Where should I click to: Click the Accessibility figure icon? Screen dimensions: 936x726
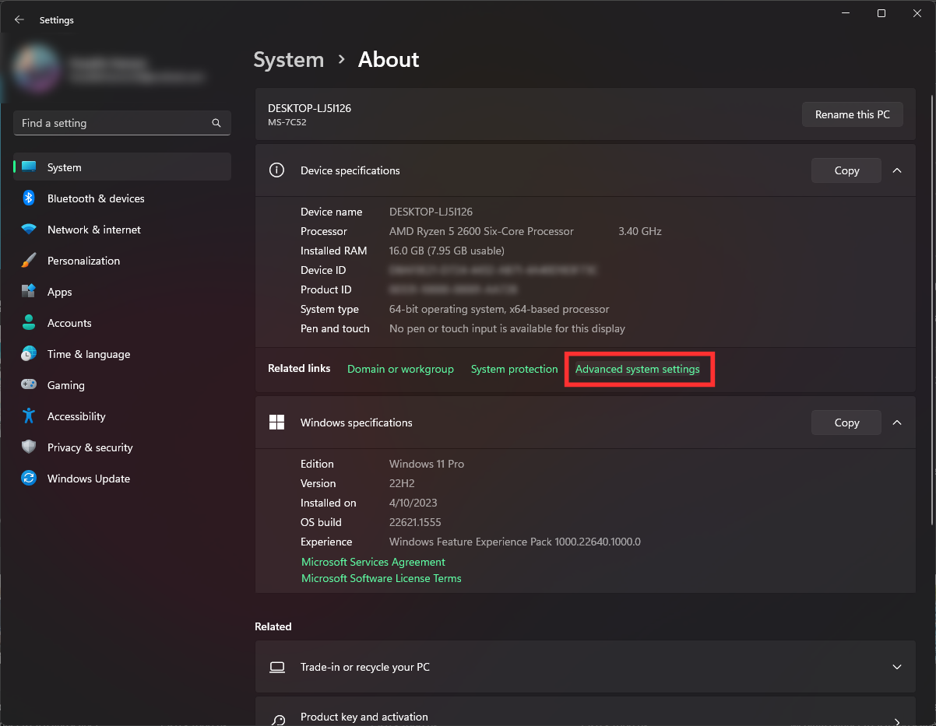[x=29, y=416]
